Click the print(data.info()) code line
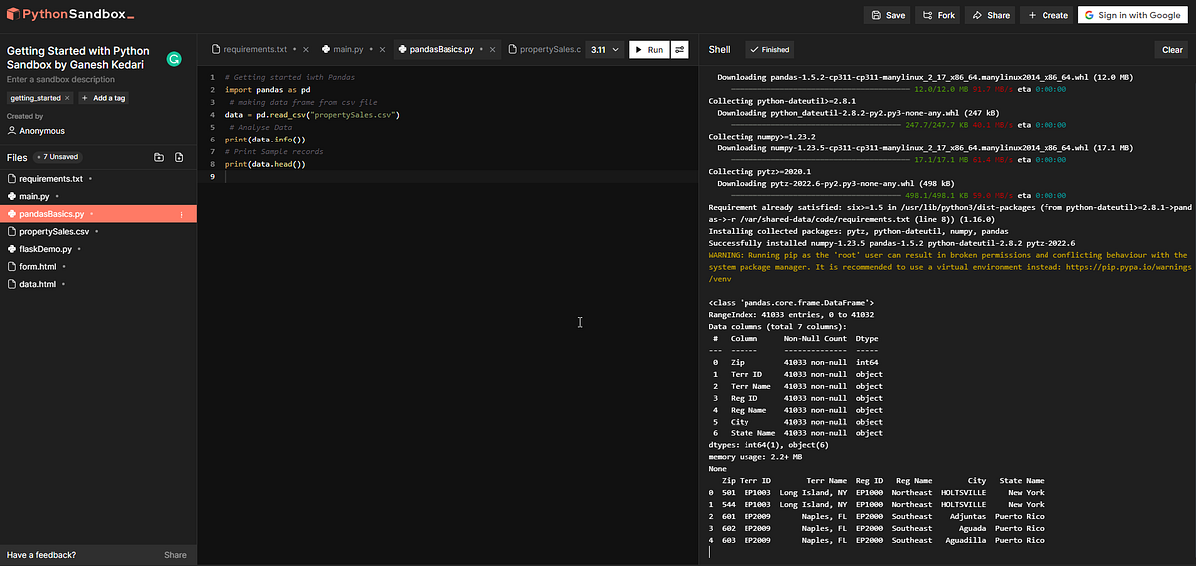The height and width of the screenshot is (566, 1196). tap(265, 140)
